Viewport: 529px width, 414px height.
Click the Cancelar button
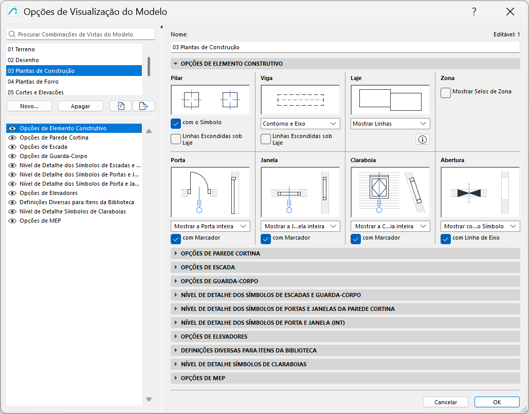point(445,402)
